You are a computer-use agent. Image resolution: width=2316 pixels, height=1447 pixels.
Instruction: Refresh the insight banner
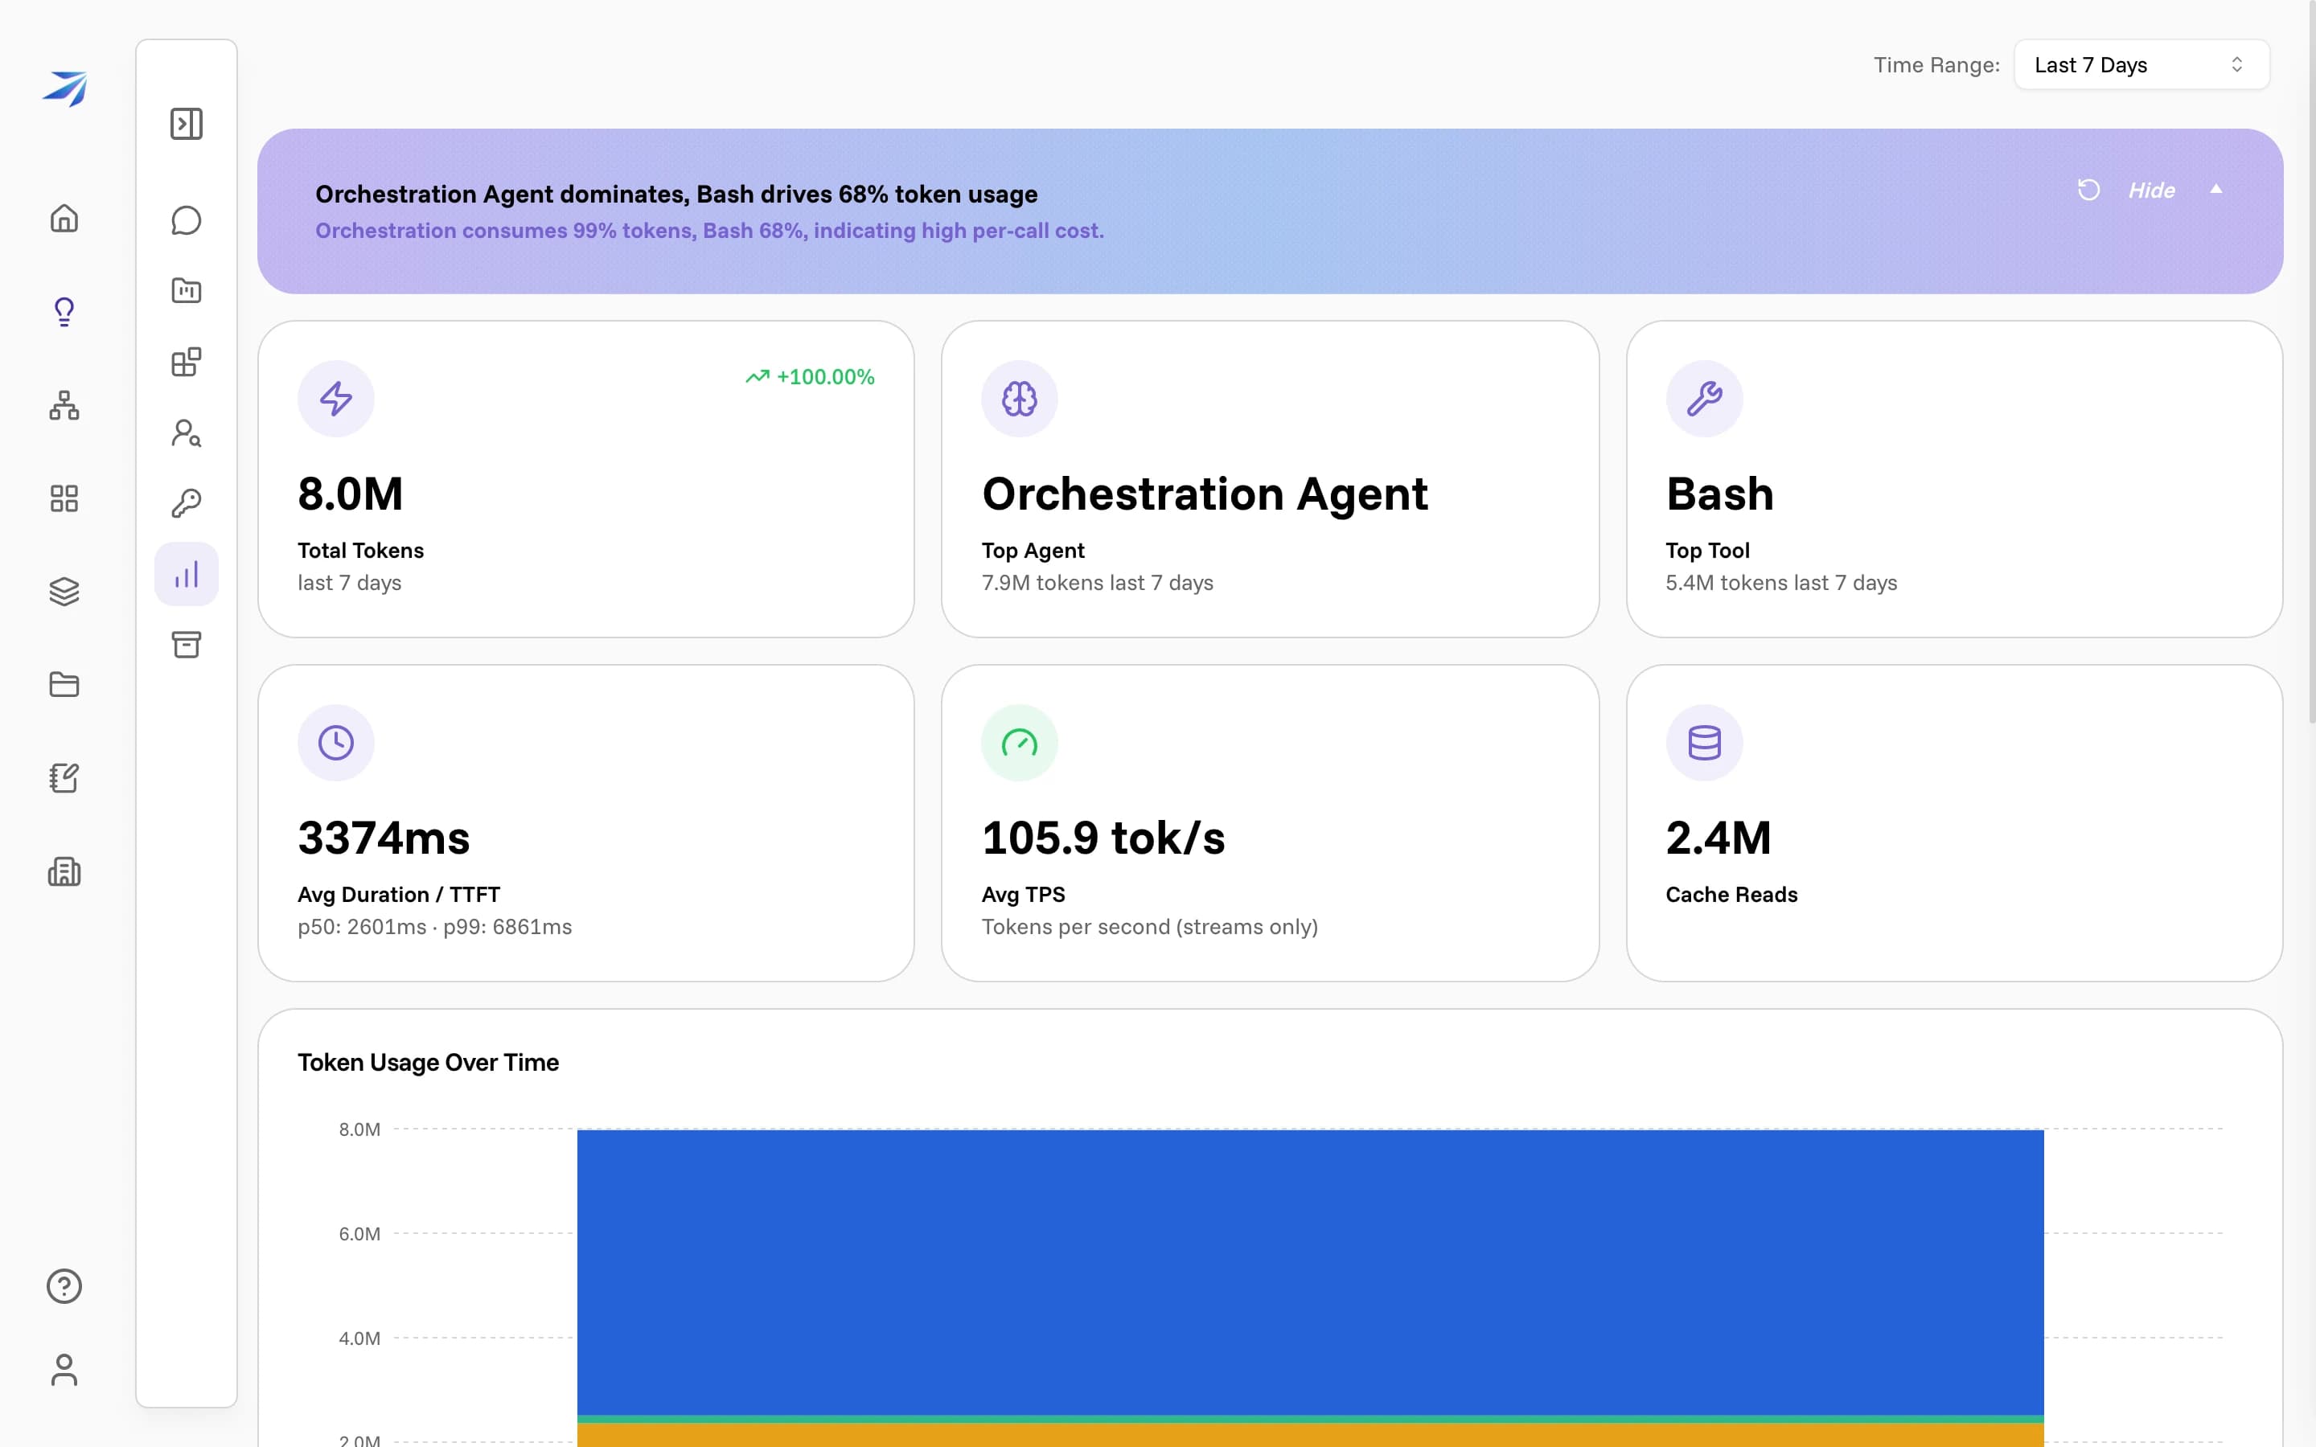[x=2089, y=190]
